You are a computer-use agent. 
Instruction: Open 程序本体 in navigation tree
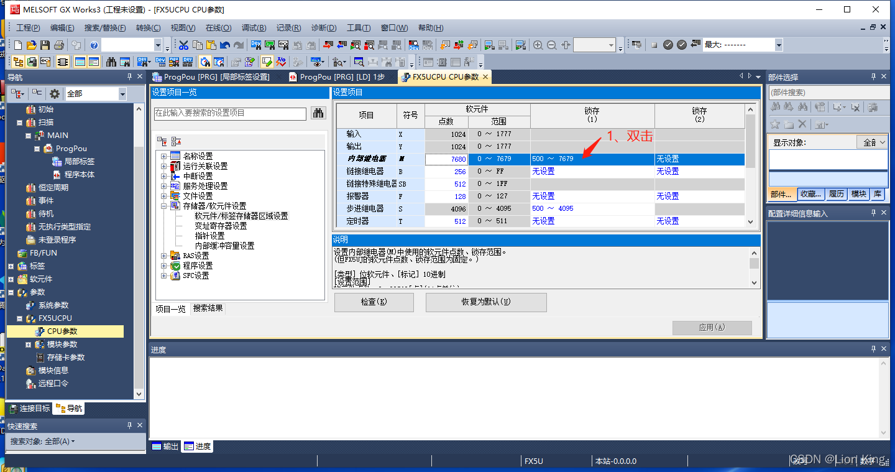coord(80,175)
